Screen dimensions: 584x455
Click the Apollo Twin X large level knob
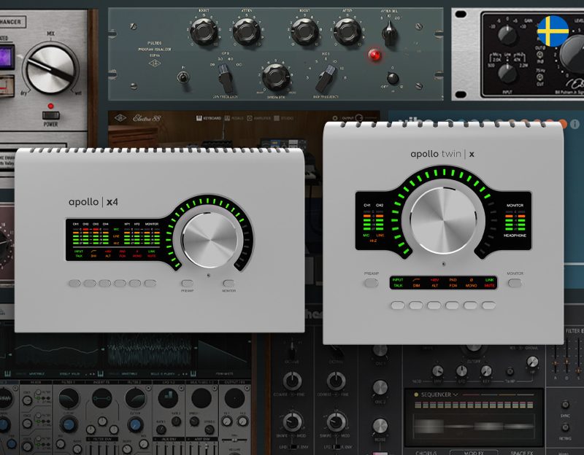coord(443,220)
